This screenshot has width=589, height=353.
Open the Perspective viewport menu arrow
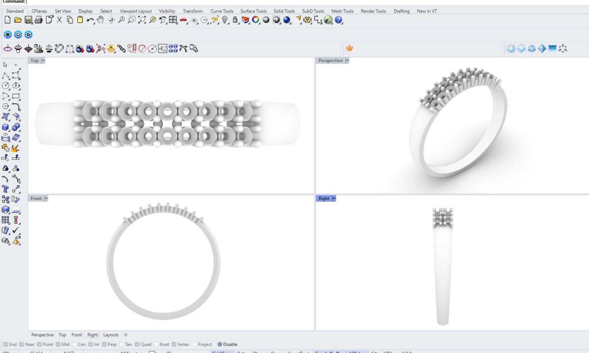coord(347,61)
